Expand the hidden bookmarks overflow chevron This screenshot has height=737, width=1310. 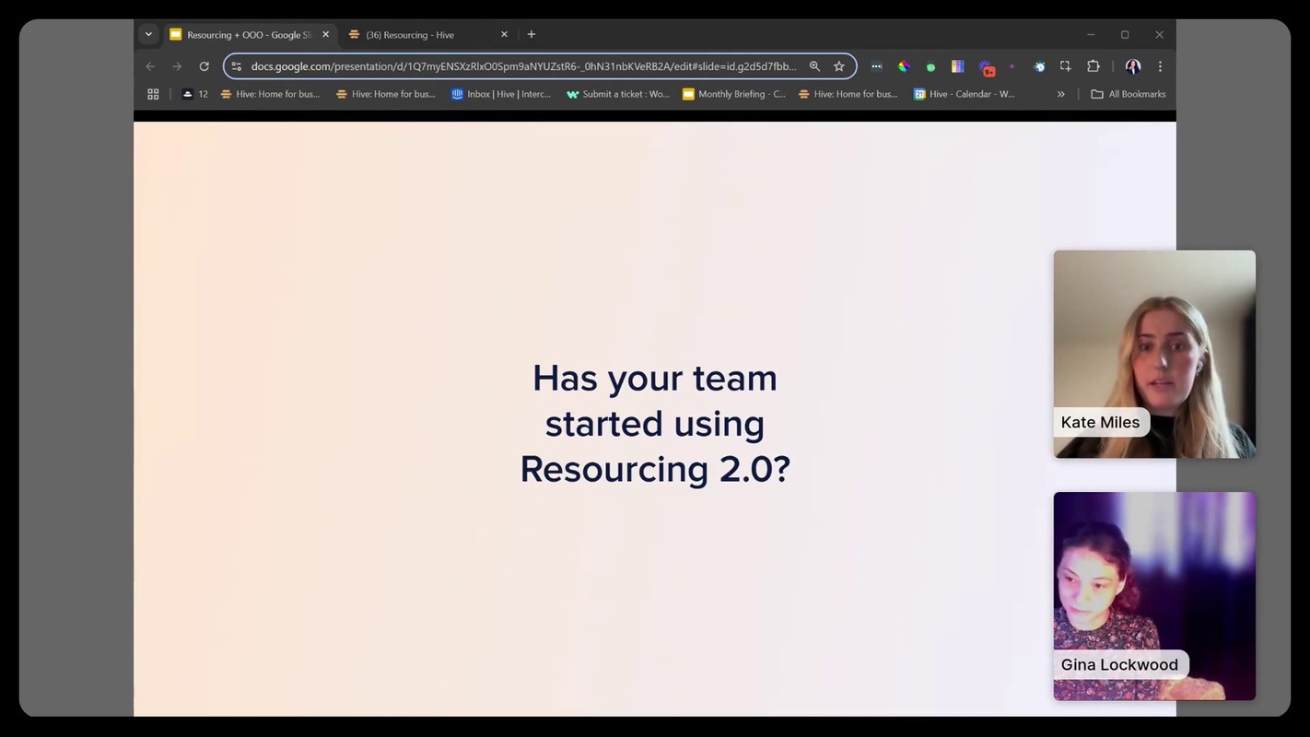1060,93
